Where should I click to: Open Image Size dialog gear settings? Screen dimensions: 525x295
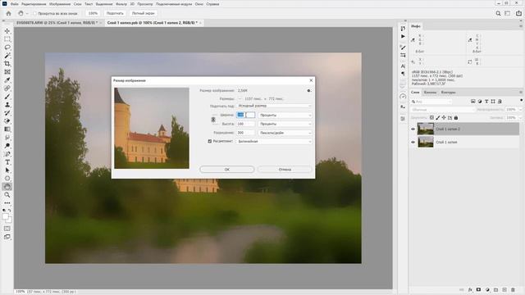pyautogui.click(x=309, y=91)
